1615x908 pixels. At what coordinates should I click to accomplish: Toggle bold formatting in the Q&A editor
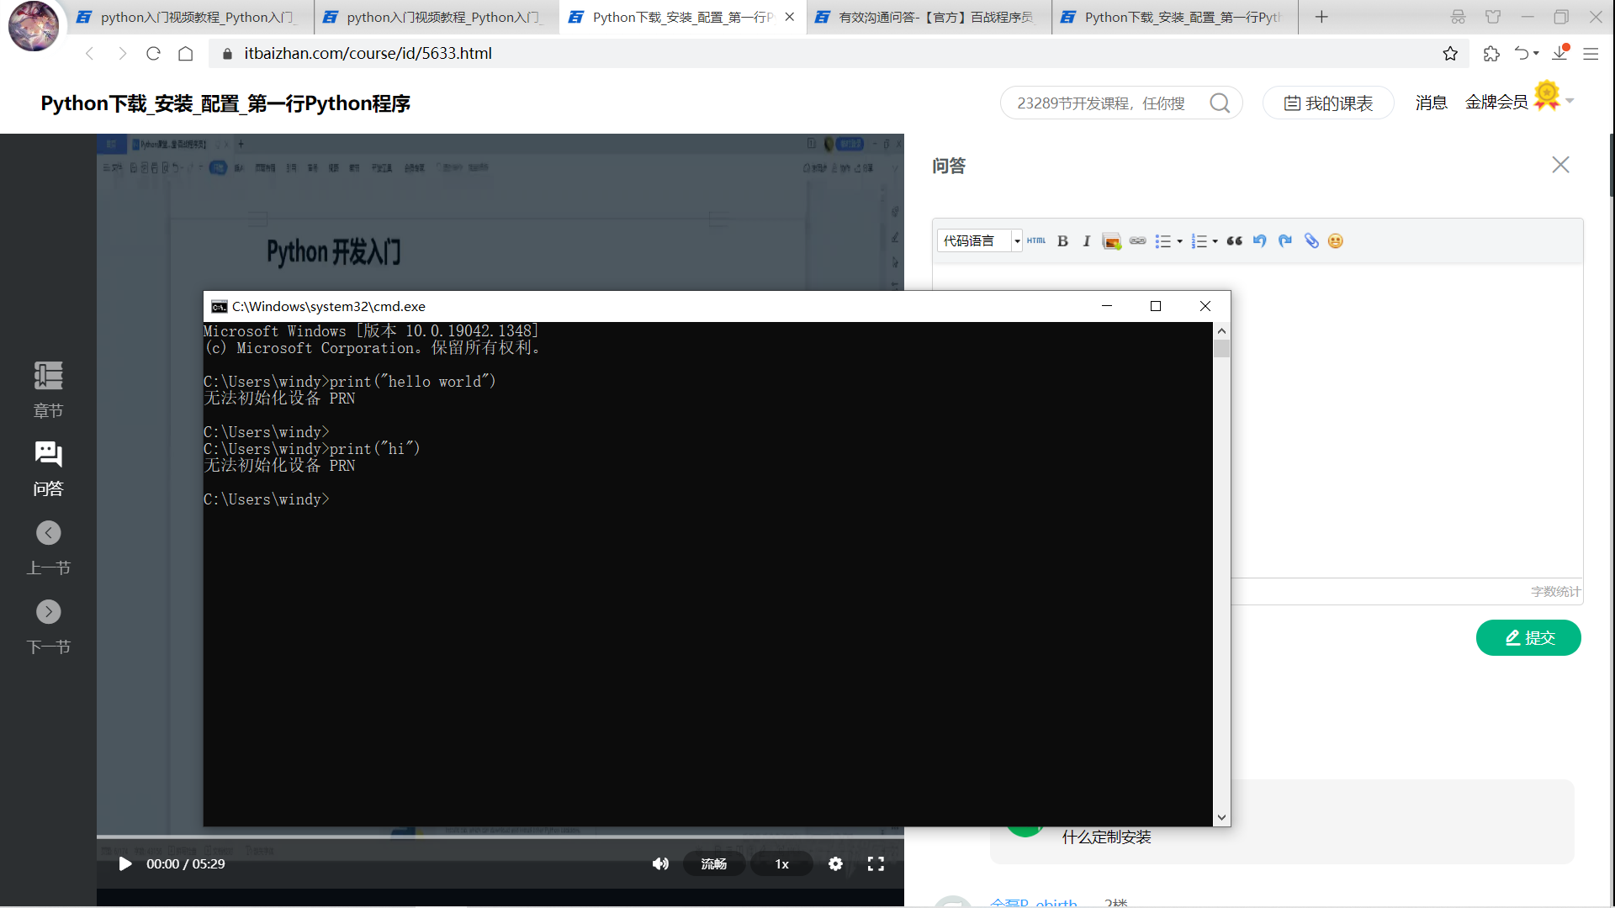(1063, 241)
